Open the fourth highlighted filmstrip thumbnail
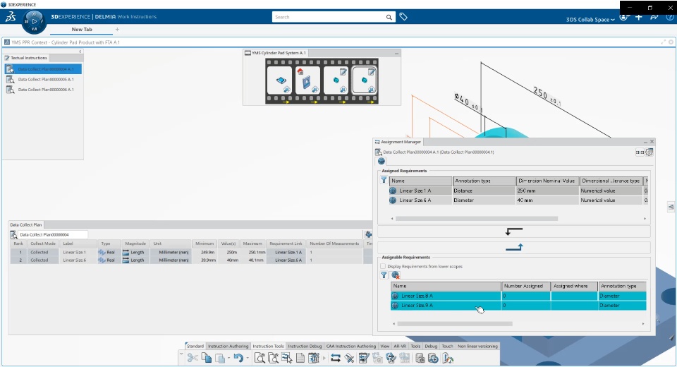The width and height of the screenshot is (677, 367). click(365, 80)
